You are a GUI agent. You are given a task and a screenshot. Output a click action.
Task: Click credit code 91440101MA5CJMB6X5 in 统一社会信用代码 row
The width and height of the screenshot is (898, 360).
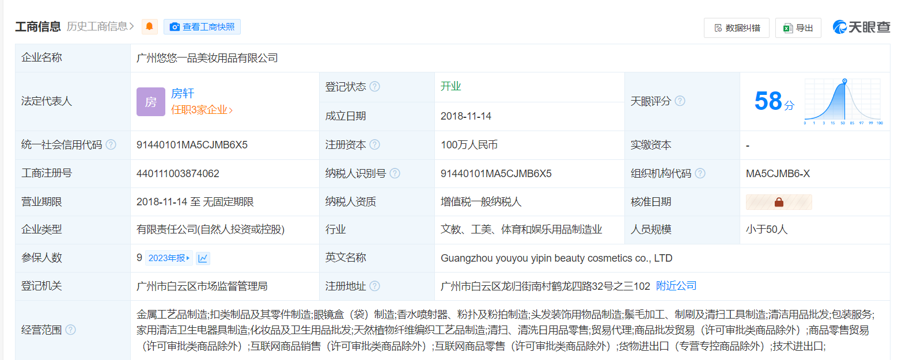(192, 145)
